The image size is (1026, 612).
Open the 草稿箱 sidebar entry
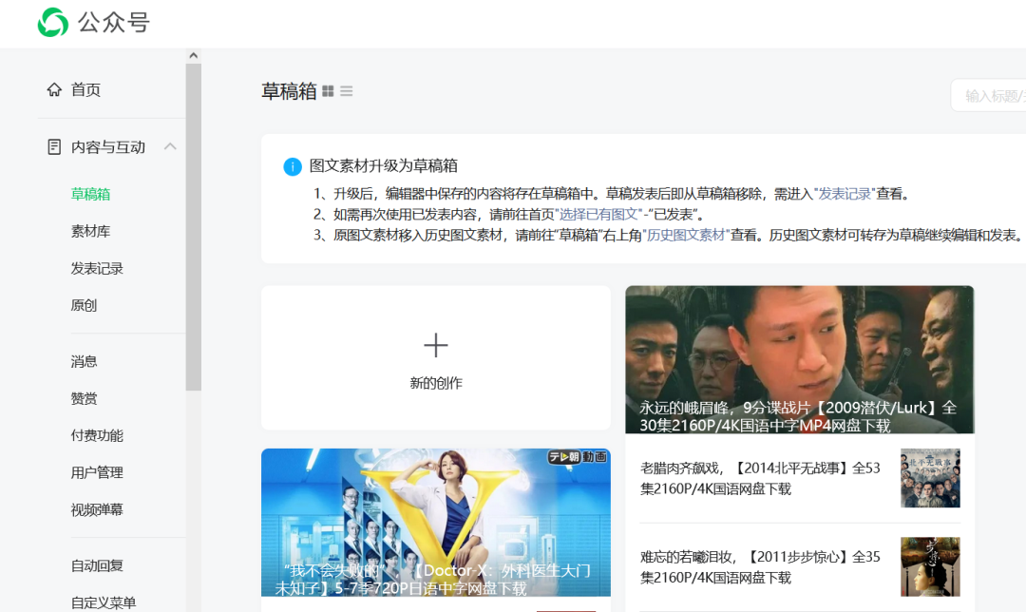(90, 193)
